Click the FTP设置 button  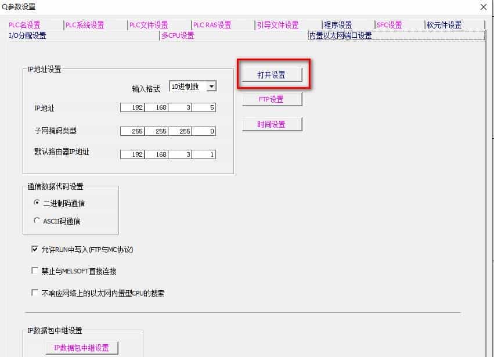271,99
